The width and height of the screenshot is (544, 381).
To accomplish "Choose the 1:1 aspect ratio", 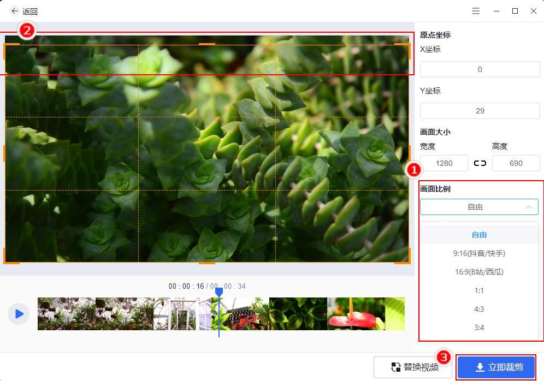I will pos(479,290).
